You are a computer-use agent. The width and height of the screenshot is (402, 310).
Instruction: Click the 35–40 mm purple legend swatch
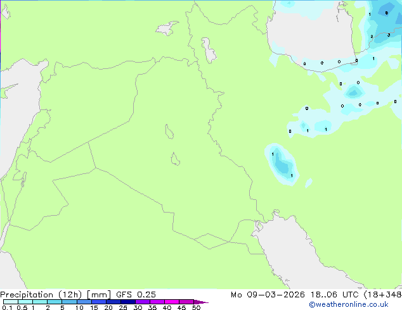(157, 302)
